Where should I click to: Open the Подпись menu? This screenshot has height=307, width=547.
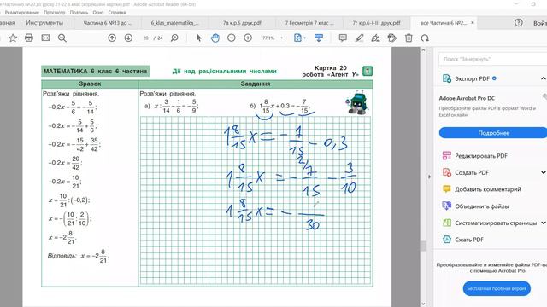coord(79,13)
